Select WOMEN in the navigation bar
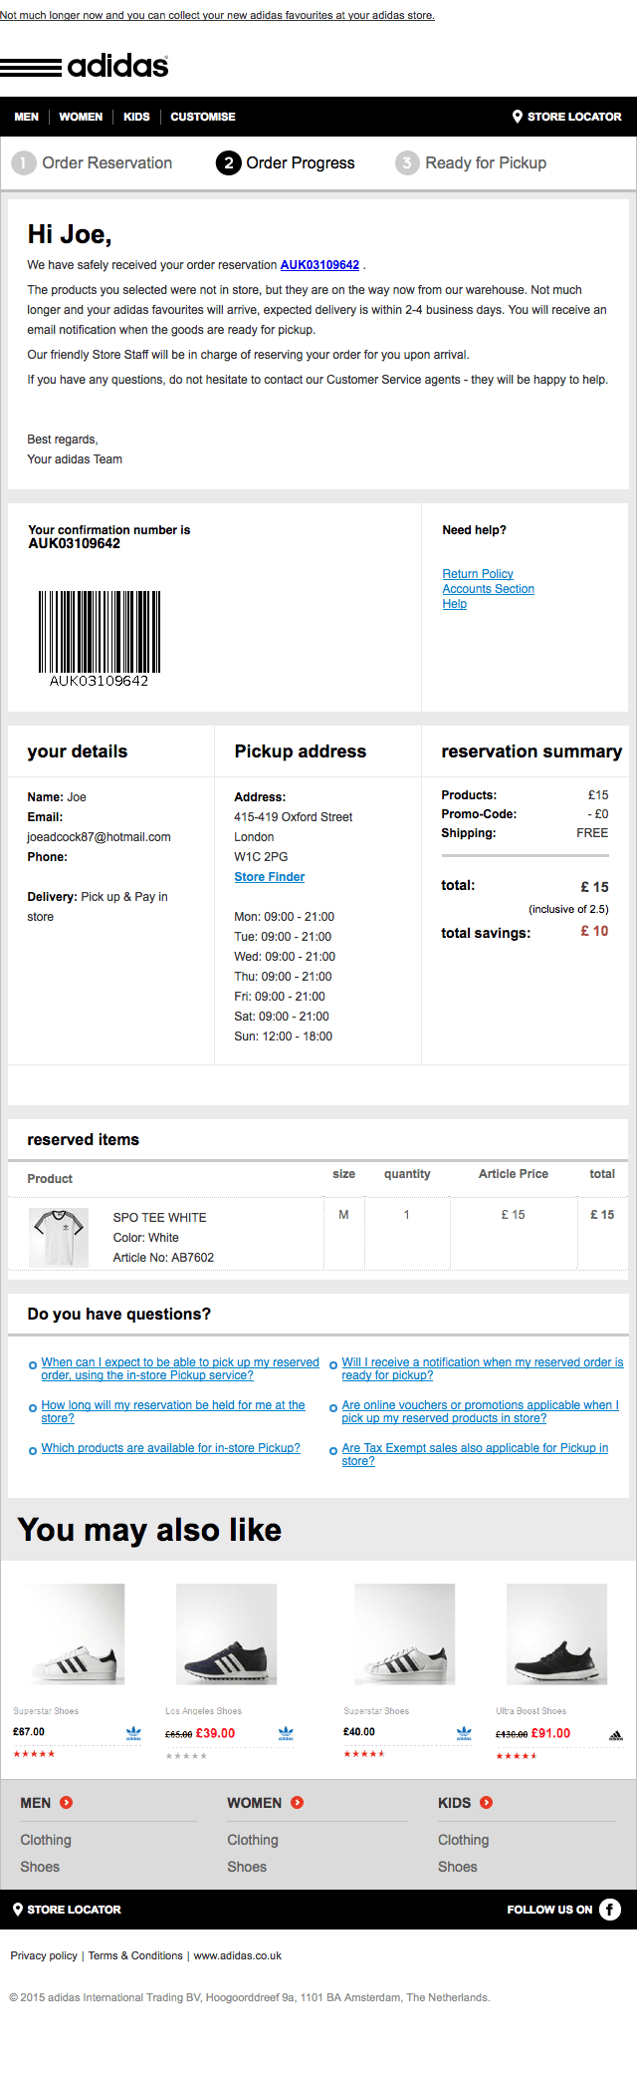Screen dimensions: 637x2074 81,117
